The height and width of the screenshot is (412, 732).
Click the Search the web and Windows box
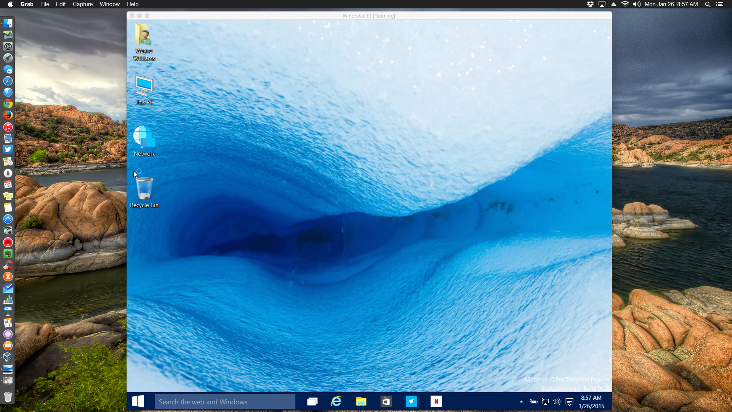pos(225,402)
